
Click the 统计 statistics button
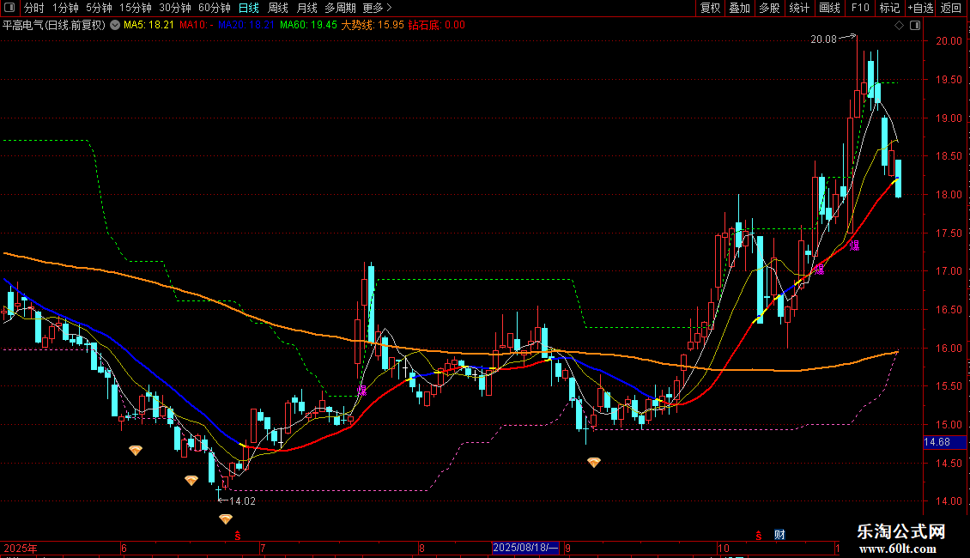click(798, 8)
